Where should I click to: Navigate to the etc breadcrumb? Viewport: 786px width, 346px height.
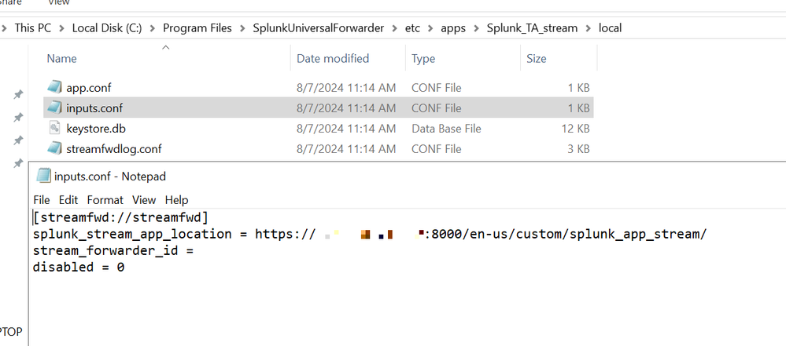pyautogui.click(x=412, y=28)
